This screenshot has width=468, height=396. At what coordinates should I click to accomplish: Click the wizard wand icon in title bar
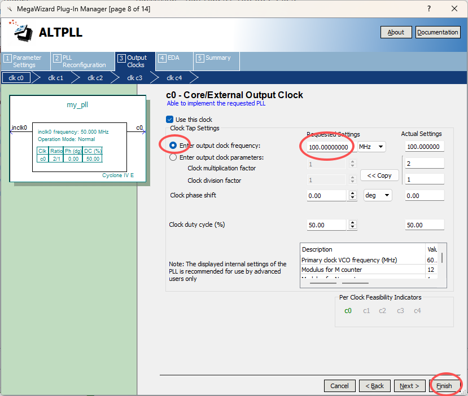(9, 9)
